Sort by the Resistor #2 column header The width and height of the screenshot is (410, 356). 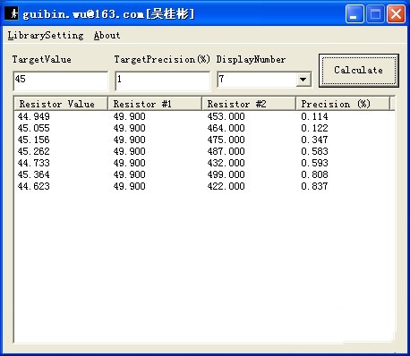249,104
